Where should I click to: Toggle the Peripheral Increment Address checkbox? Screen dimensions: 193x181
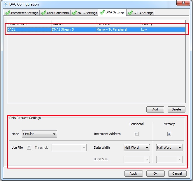click(x=136, y=134)
